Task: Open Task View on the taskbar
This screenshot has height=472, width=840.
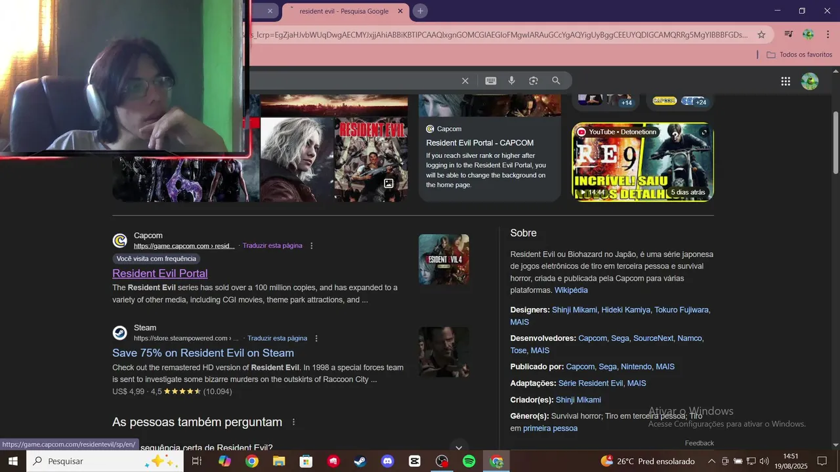Action: [196, 462]
